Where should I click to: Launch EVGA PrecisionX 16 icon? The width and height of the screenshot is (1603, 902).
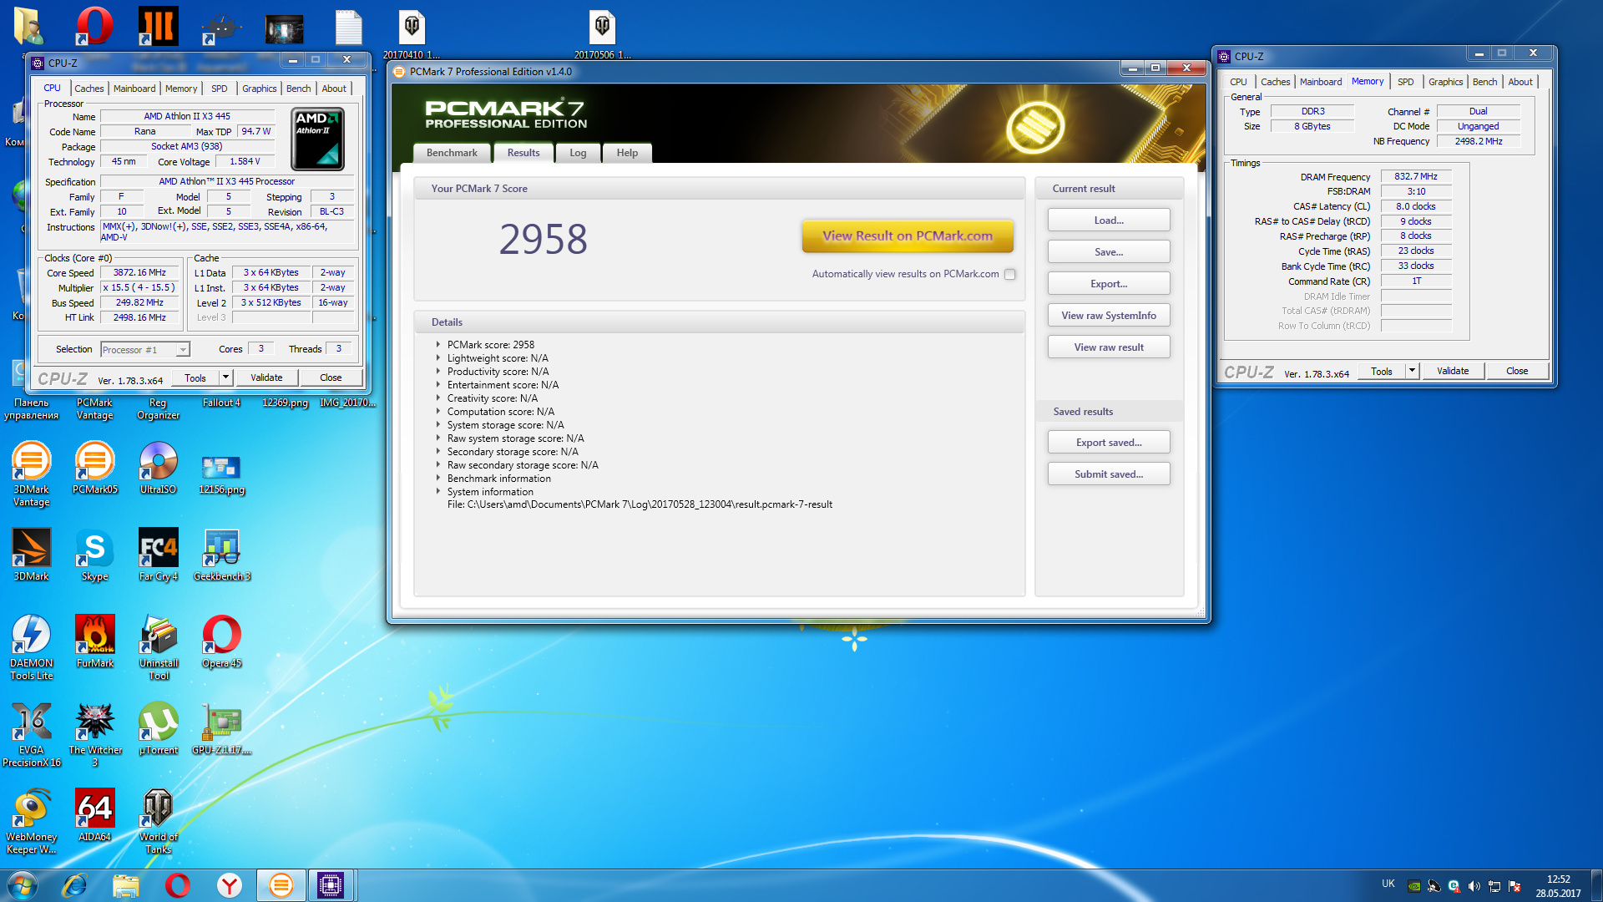pos(32,734)
